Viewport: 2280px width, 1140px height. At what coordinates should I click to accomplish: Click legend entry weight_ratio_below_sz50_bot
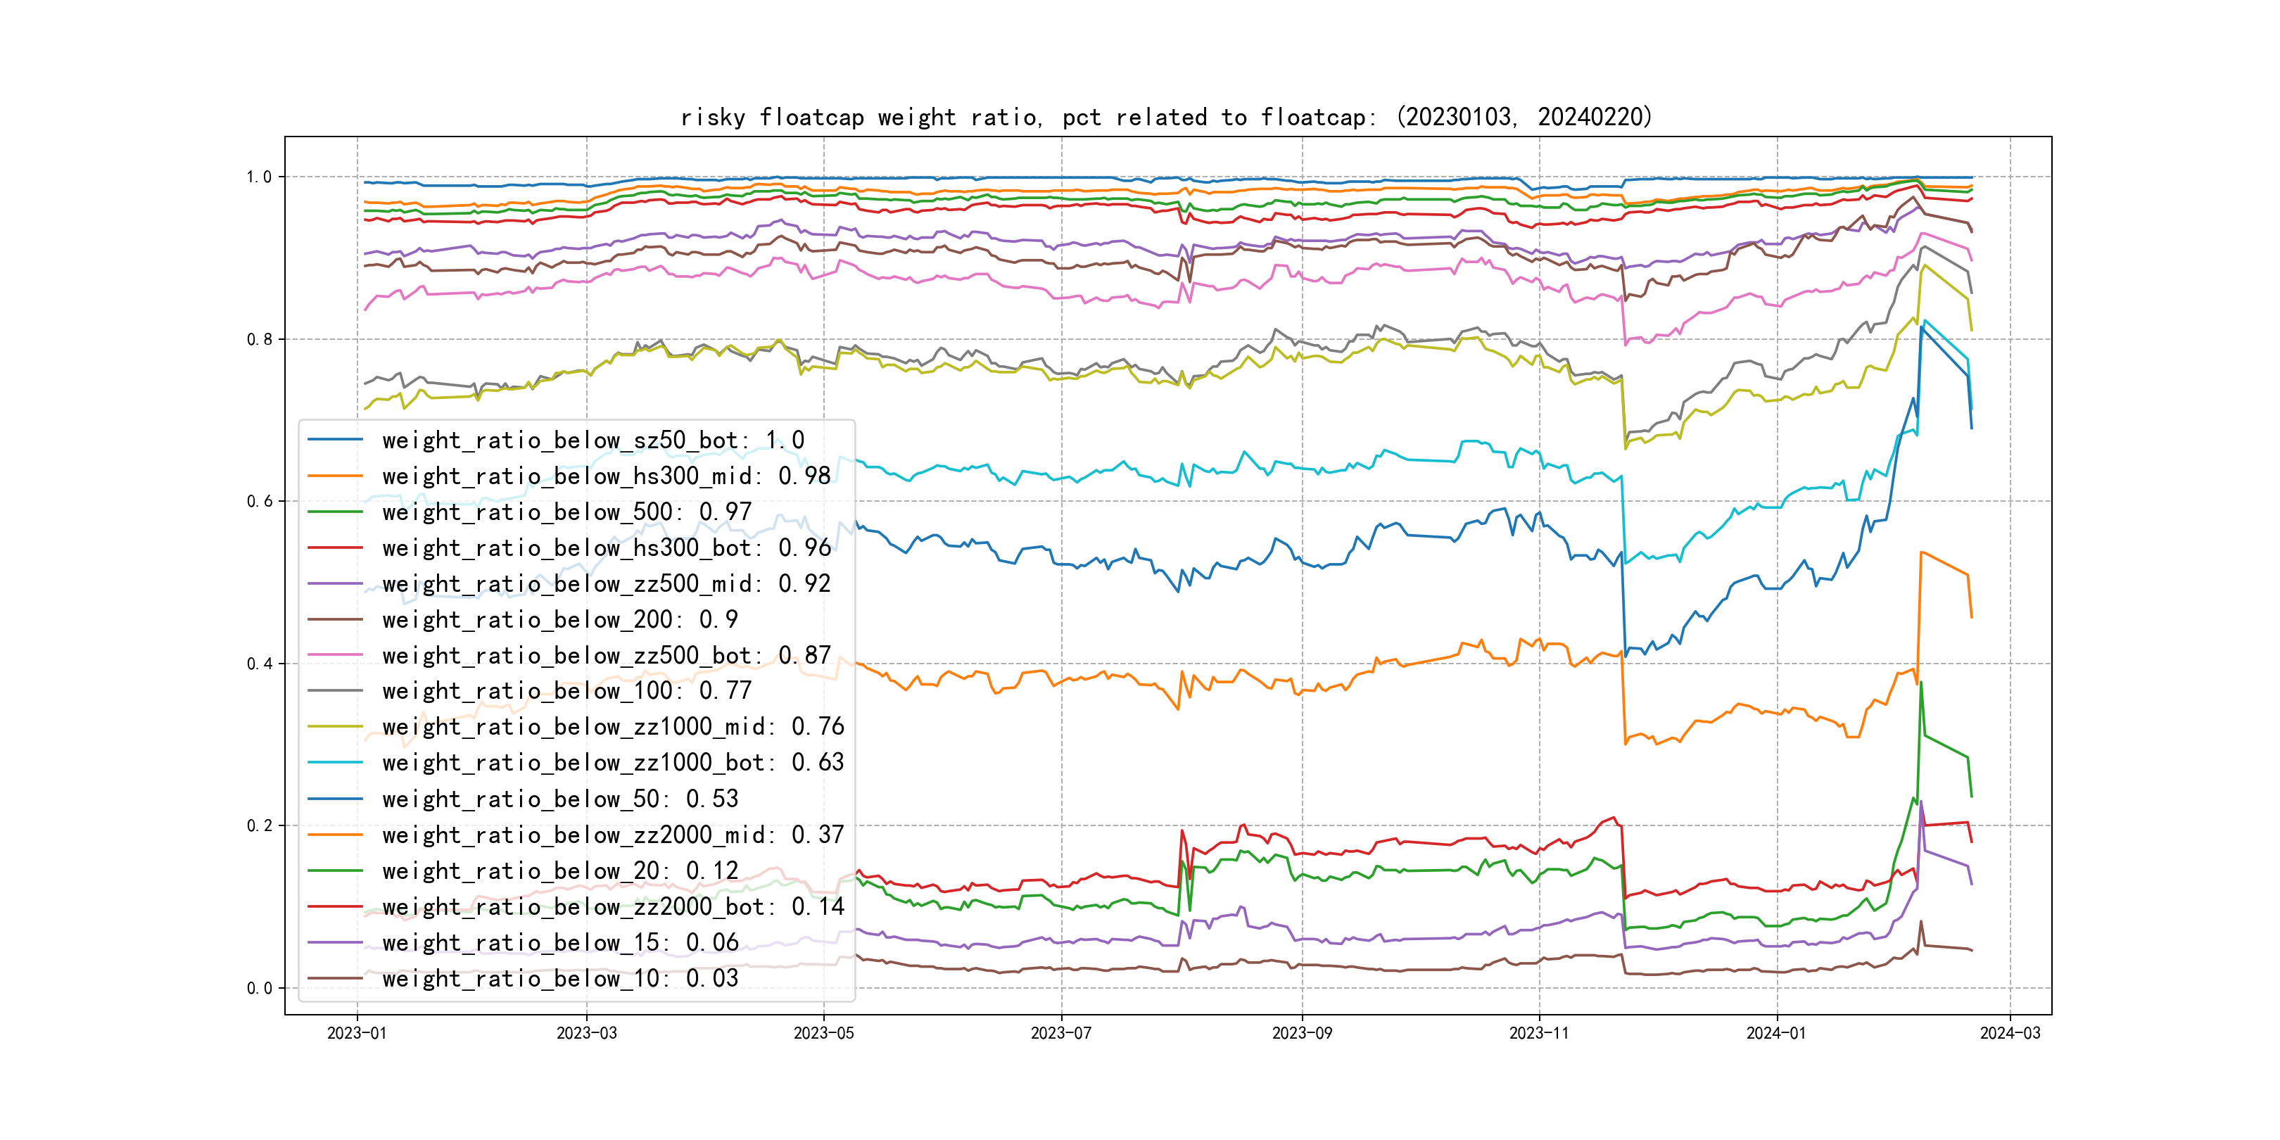coord(593,440)
